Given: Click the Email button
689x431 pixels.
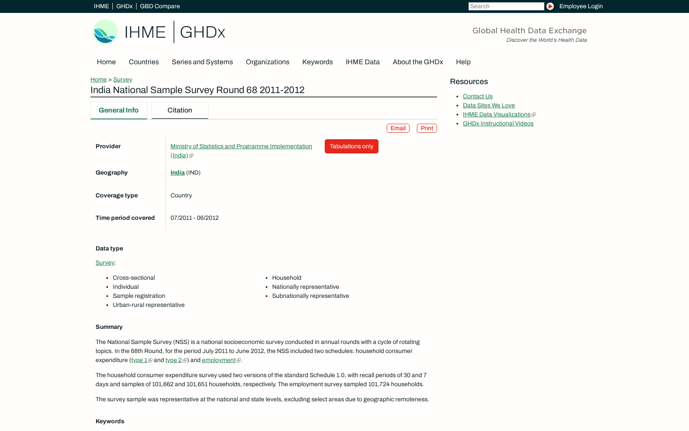Looking at the screenshot, I should click(398, 128).
